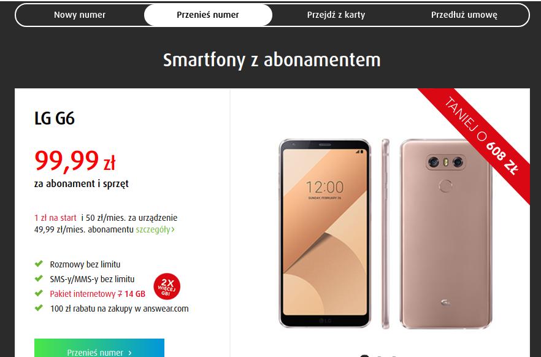Select the Przenieś numer tab
The width and height of the screenshot is (541, 357).
click(x=208, y=15)
